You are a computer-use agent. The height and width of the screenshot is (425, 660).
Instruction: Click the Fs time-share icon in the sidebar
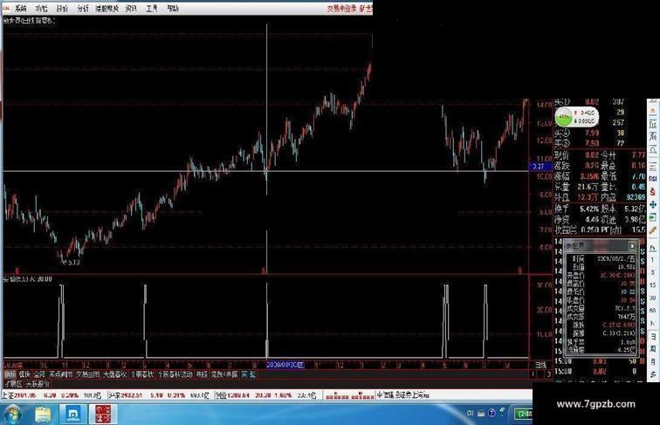pyautogui.click(x=653, y=248)
